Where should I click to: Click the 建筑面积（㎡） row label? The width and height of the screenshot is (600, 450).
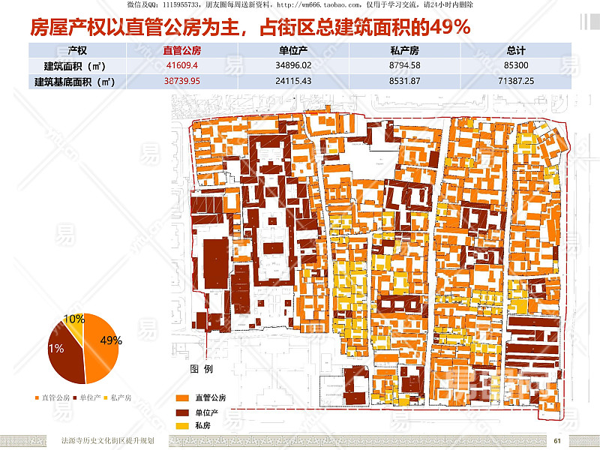[x=75, y=66]
